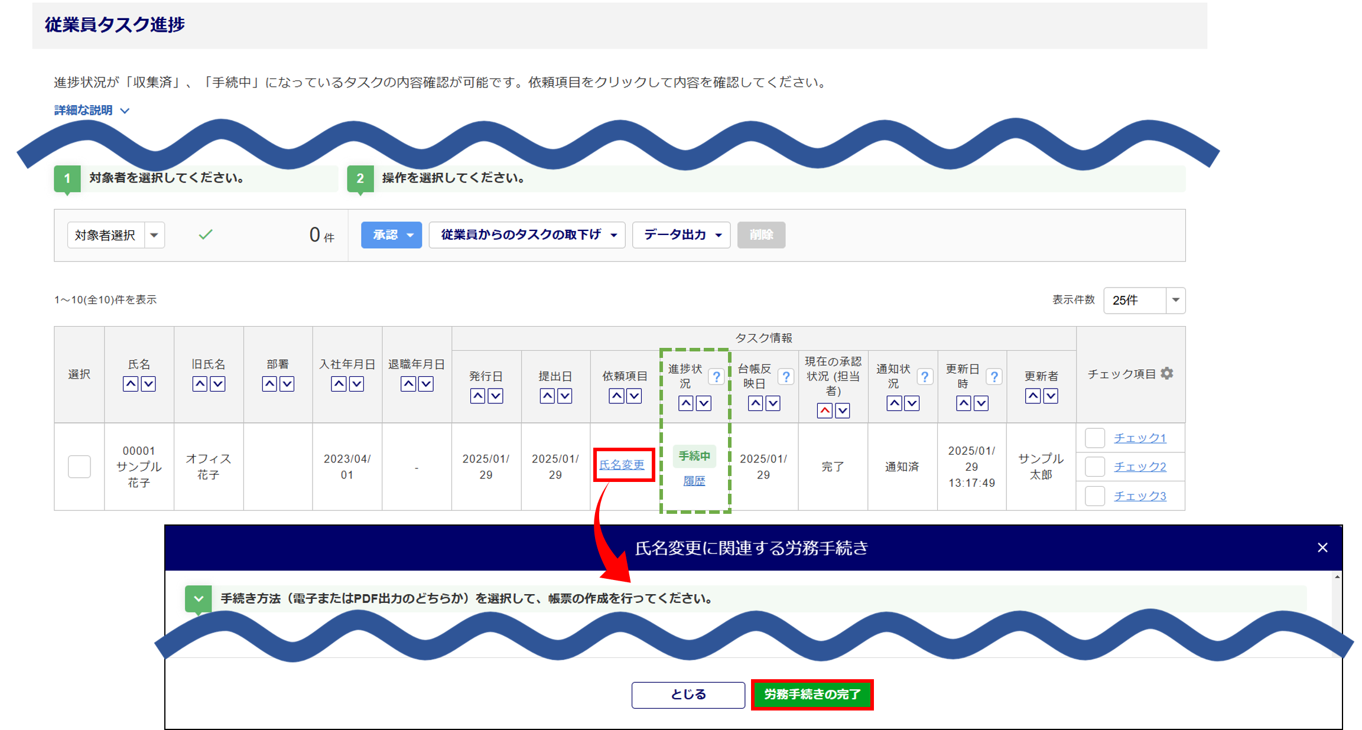This screenshot has width=1362, height=730.
Task: Open 表示件数 25件 dropdown
Action: coord(1144,300)
